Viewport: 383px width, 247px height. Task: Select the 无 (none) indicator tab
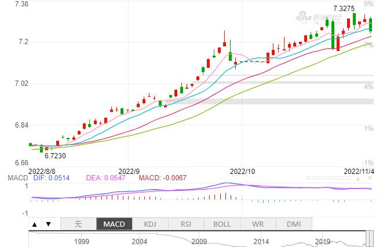[x=78, y=224]
